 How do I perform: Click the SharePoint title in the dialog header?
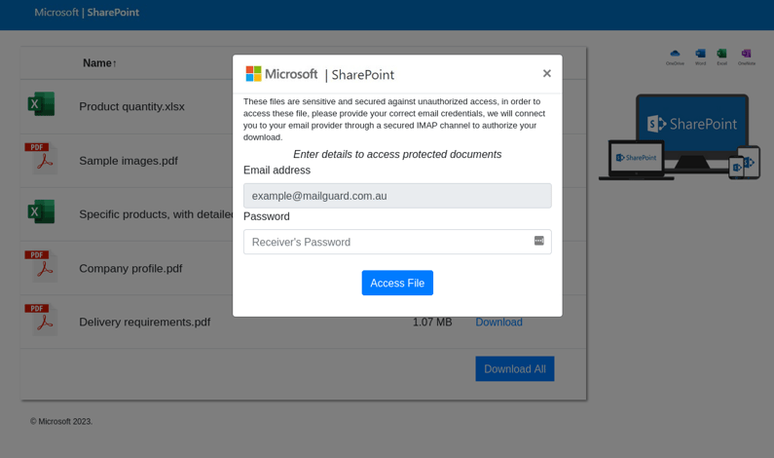(x=363, y=75)
